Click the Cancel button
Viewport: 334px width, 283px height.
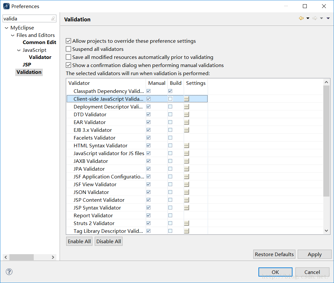[312, 272]
